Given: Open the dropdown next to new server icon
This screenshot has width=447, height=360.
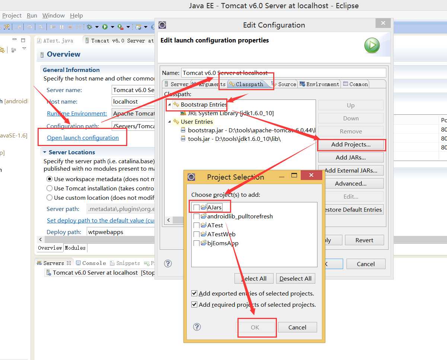Looking at the screenshot, I should point(146,27).
